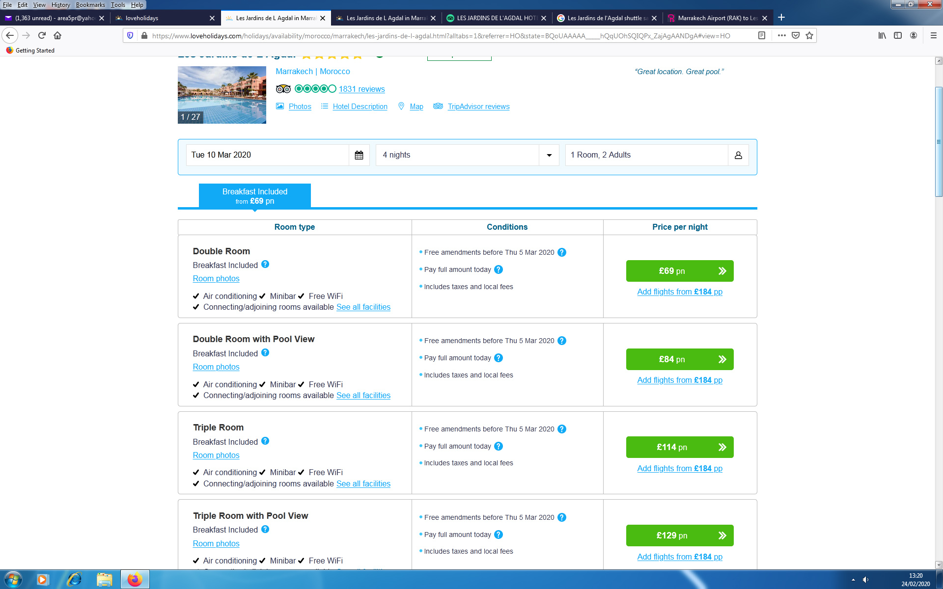943x589 pixels.
Task: Click help icon beside Double Room Pool View Breakfast Included
Action: click(265, 352)
